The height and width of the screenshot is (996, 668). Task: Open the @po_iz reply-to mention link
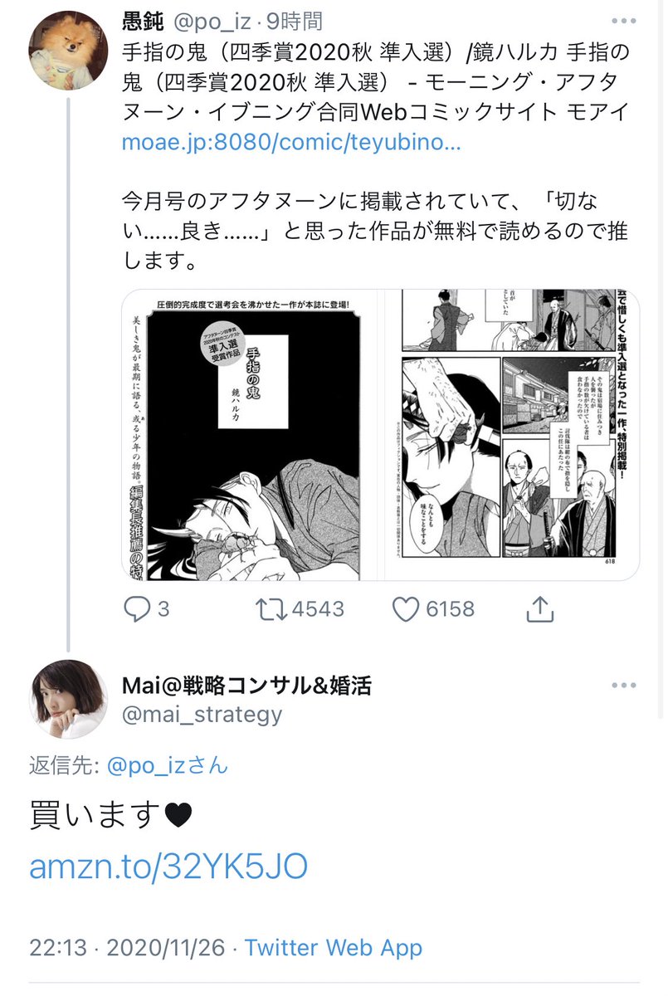tap(168, 764)
